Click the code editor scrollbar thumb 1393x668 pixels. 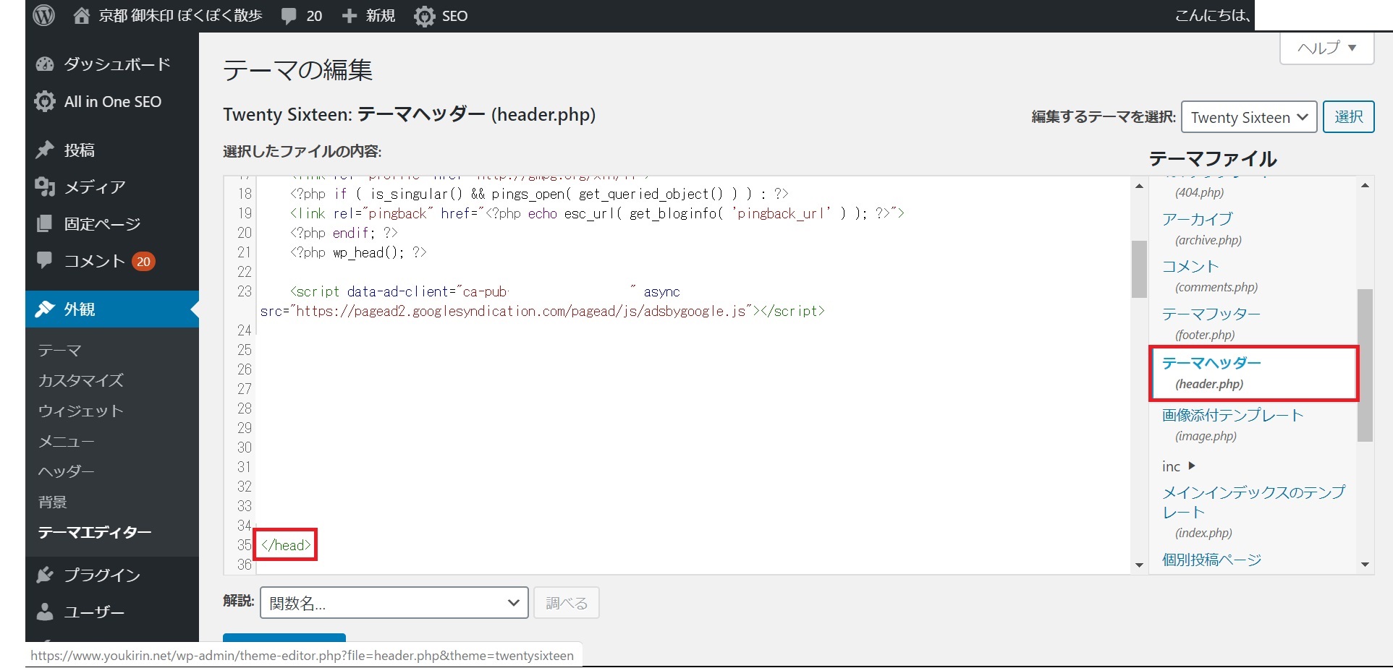1139,269
